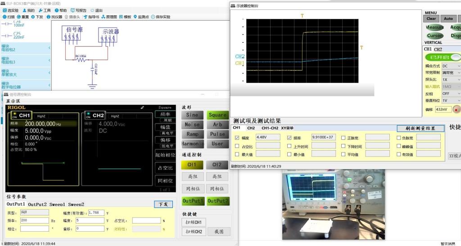Click the red offset knob beside 432nV
This screenshot has width=461, height=246.
pyautogui.click(x=456, y=109)
